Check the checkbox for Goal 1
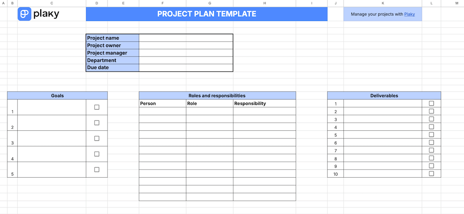464x214 pixels. pyautogui.click(x=97, y=107)
